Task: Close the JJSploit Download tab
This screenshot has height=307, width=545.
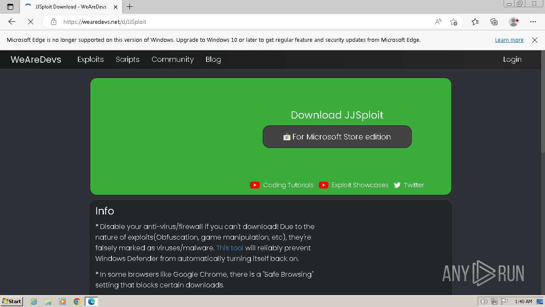Action: [115, 7]
